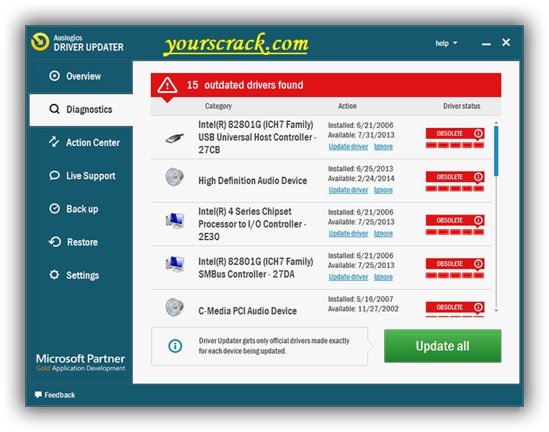
Task: Click info icon on USB Host Controller OBSOLETE badge
Action: pos(478,134)
